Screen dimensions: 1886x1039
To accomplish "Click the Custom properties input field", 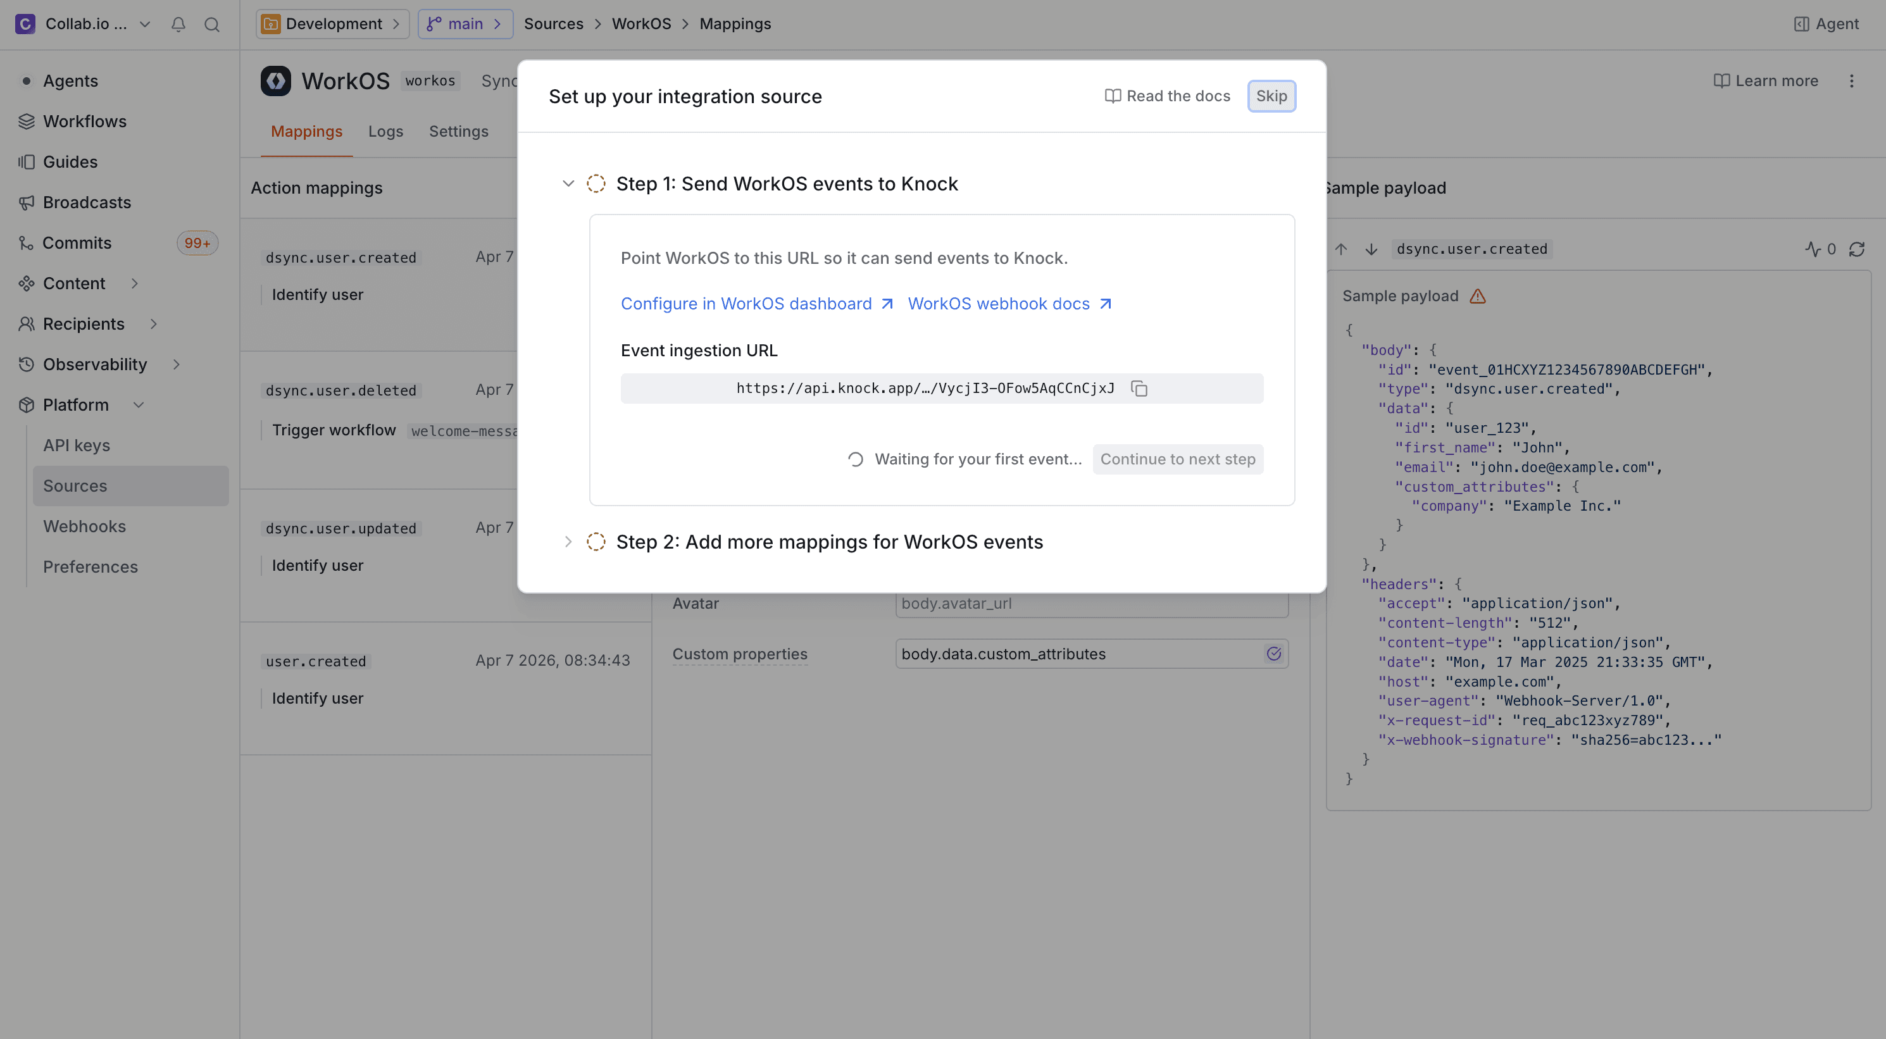I will pyautogui.click(x=1061, y=654).
